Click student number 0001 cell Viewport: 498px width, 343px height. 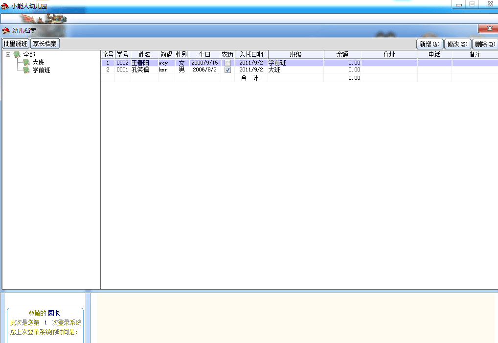pos(123,69)
